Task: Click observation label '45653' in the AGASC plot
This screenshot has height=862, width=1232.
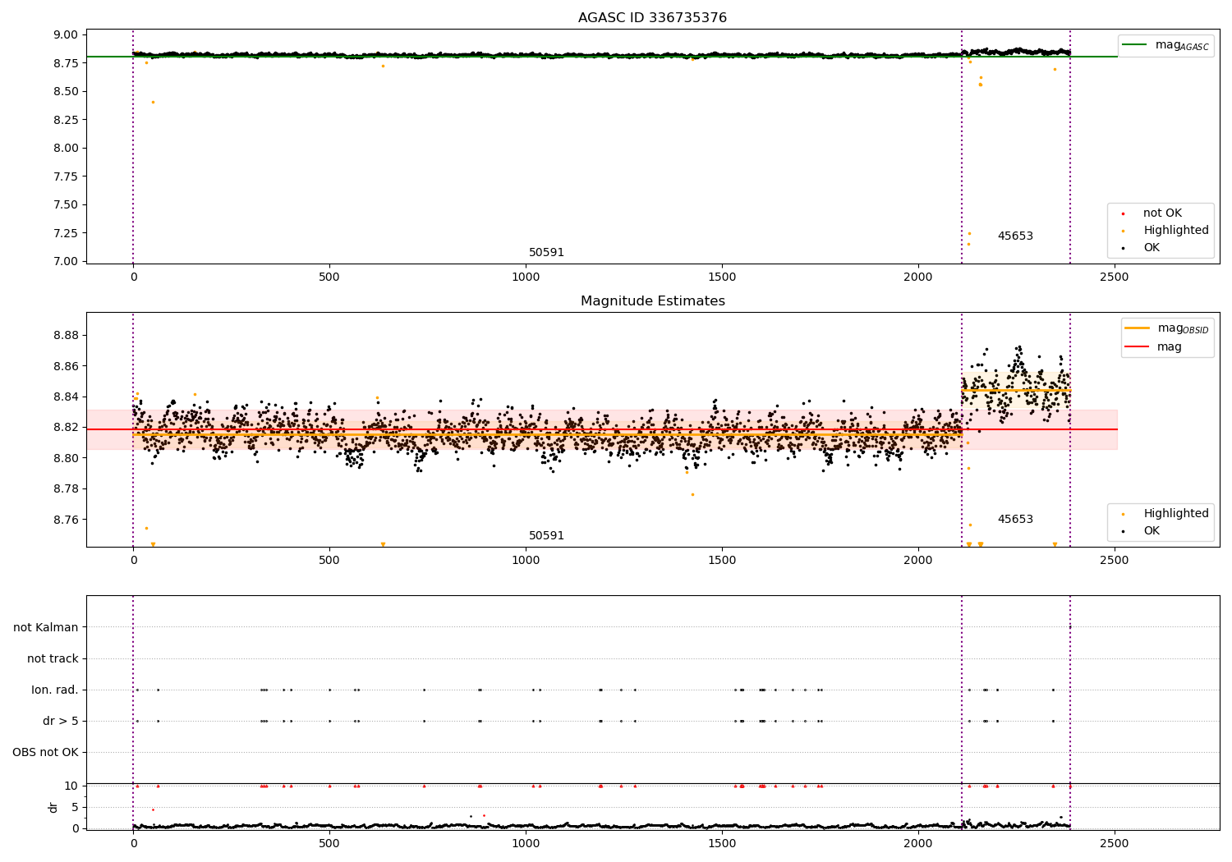Action: 1015,236
